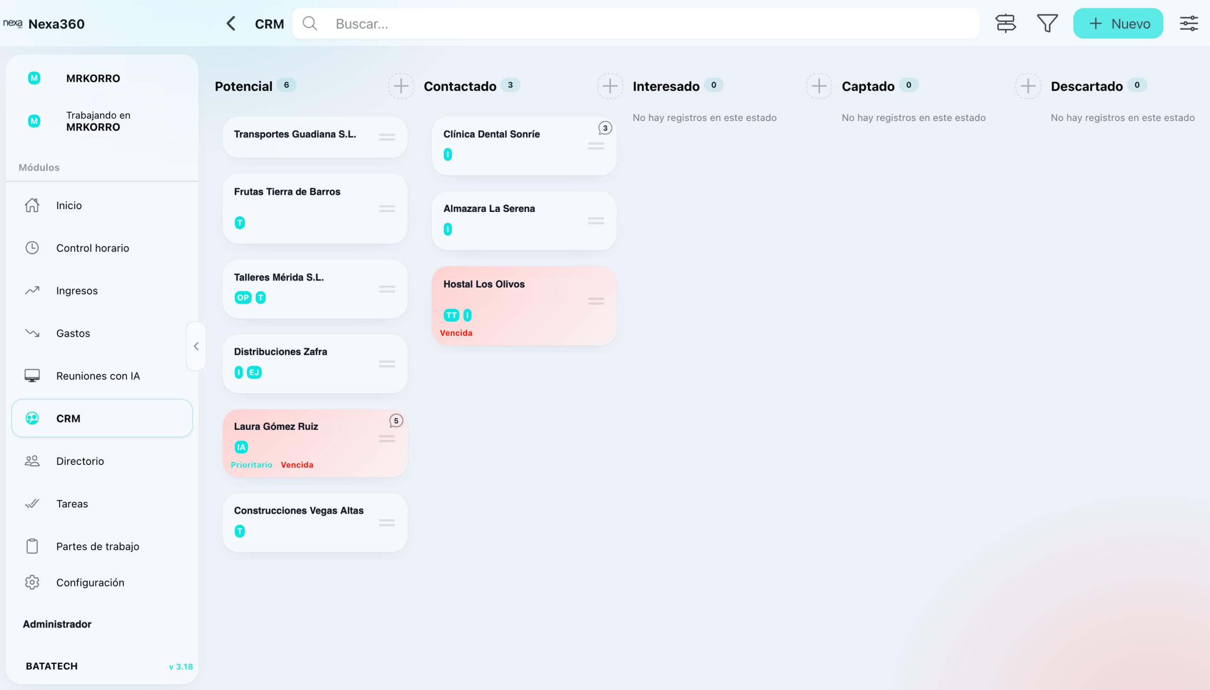Open Control horario module

[x=102, y=248]
